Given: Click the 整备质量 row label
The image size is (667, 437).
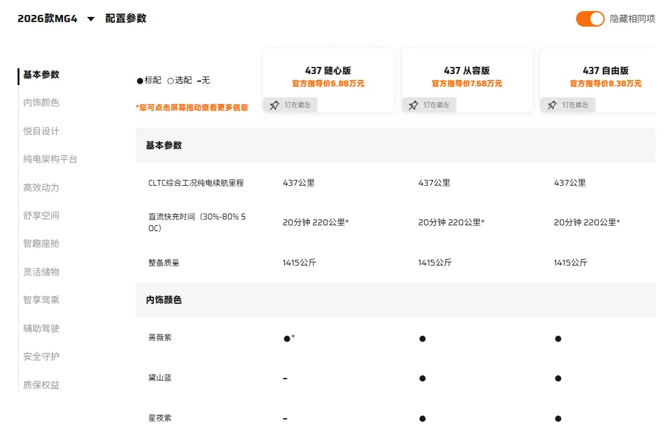Looking at the screenshot, I should (x=164, y=263).
